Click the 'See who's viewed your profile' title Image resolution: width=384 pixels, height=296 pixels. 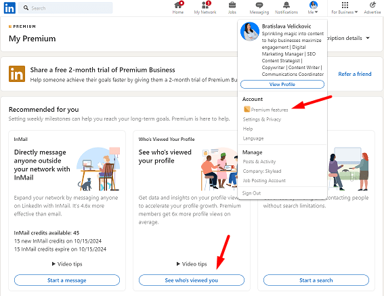(165, 156)
